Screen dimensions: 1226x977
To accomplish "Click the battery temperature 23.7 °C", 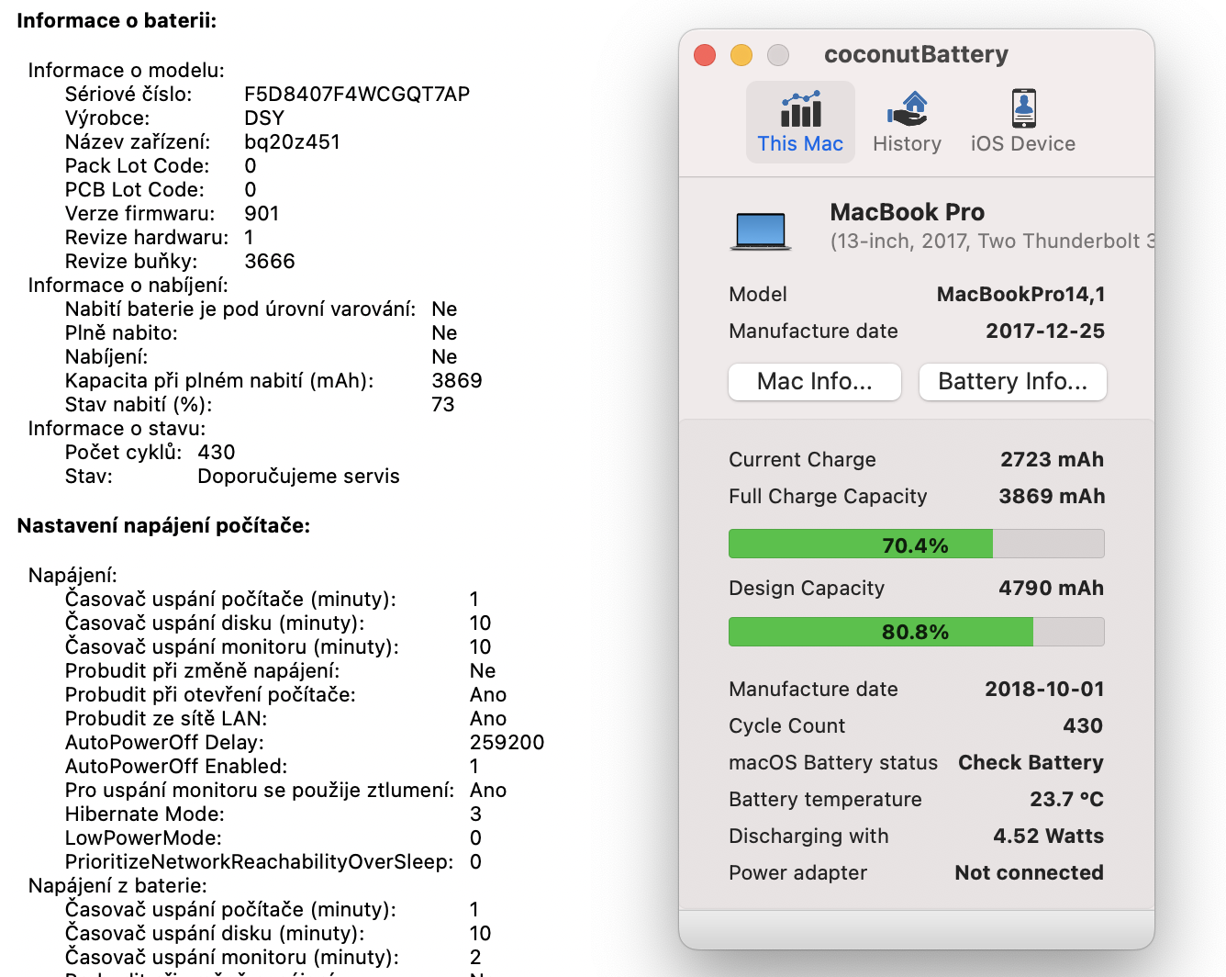I will [x=1066, y=800].
